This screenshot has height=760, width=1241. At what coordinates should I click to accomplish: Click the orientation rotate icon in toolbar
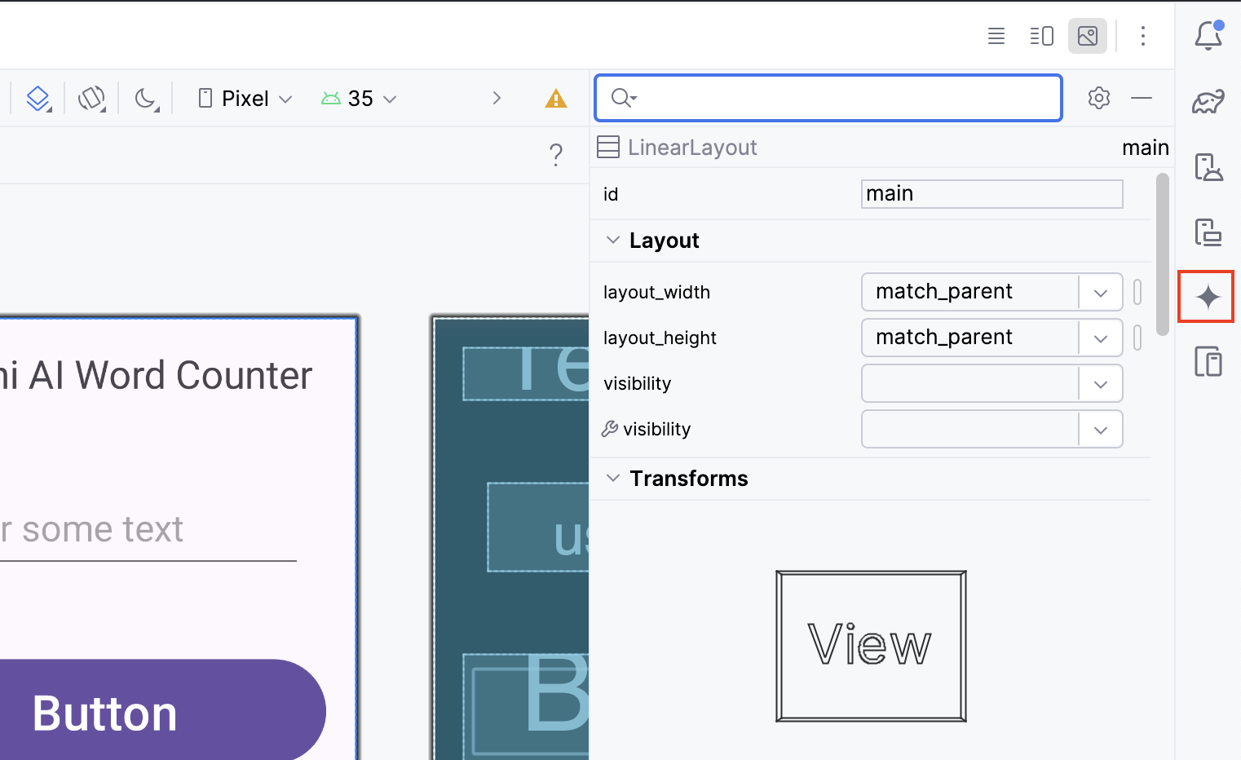(x=91, y=99)
